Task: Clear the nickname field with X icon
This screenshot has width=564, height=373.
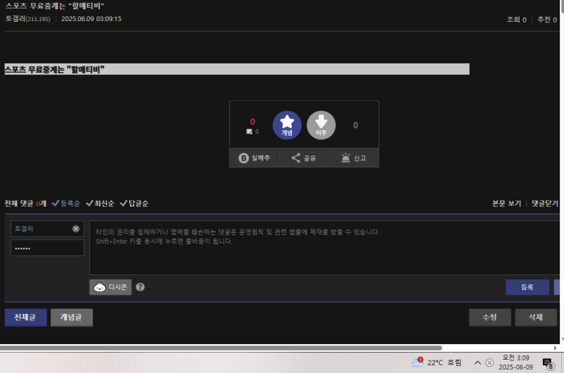Action: point(75,229)
